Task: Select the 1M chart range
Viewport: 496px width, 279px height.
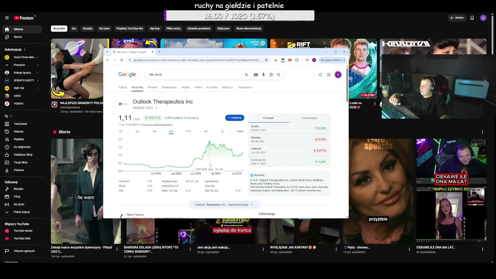Action: point(154,131)
